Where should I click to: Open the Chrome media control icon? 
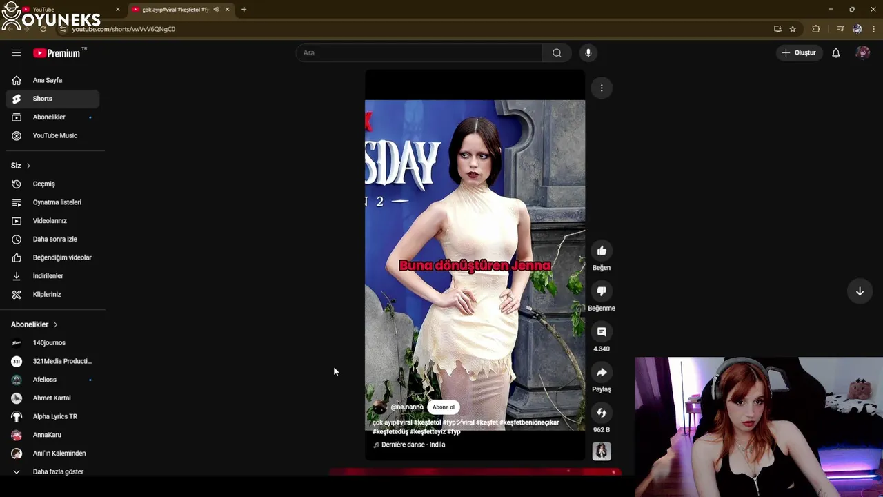840,29
